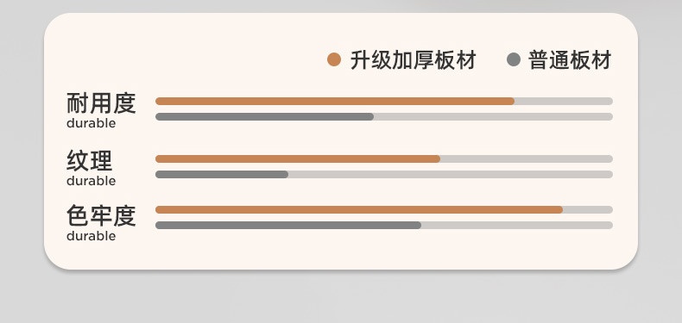The image size is (682, 323).
Task: Click unfilled end of orange 色牢度 bar
Action: tap(588, 209)
